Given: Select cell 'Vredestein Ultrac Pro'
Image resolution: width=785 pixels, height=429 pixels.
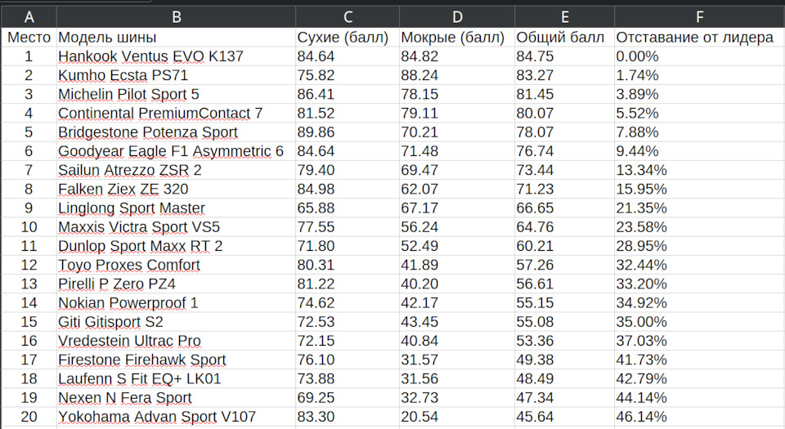Looking at the screenshot, I should pyautogui.click(x=177, y=342).
